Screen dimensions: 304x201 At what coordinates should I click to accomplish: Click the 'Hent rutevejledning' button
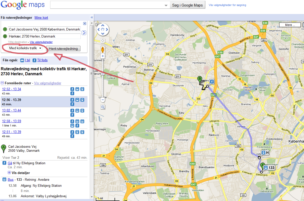pos(63,48)
